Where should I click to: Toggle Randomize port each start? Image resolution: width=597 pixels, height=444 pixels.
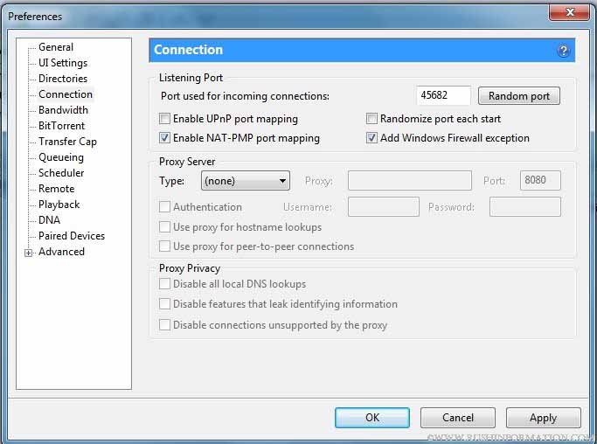(x=371, y=119)
